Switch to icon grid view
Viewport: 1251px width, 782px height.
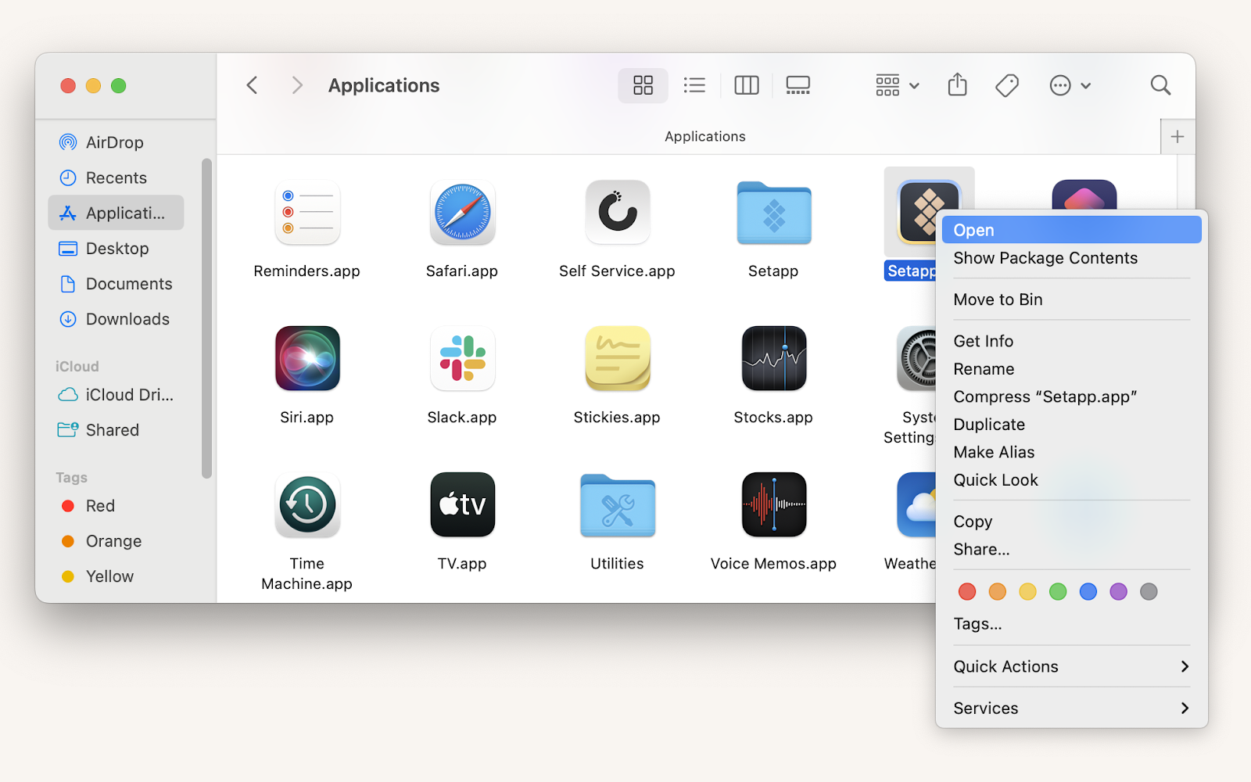[x=643, y=85]
